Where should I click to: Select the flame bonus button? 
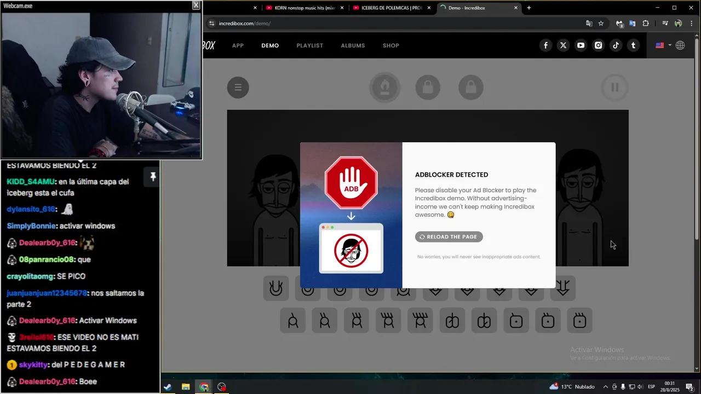pyautogui.click(x=384, y=87)
